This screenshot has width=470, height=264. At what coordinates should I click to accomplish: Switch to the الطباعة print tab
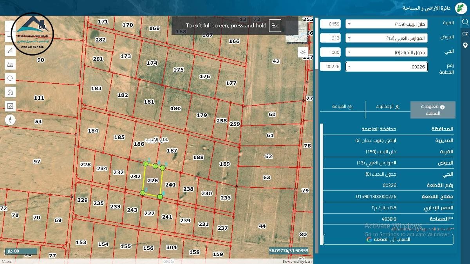tap(342, 107)
